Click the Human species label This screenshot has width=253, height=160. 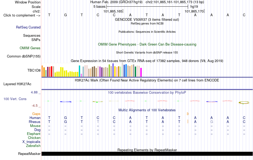click(35, 118)
